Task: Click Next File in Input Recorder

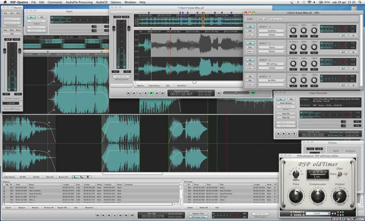Action: click(x=286, y=114)
